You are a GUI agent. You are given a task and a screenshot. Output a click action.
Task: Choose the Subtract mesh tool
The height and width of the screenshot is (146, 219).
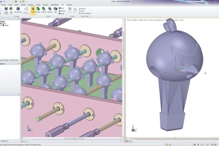click(x=44, y=10)
